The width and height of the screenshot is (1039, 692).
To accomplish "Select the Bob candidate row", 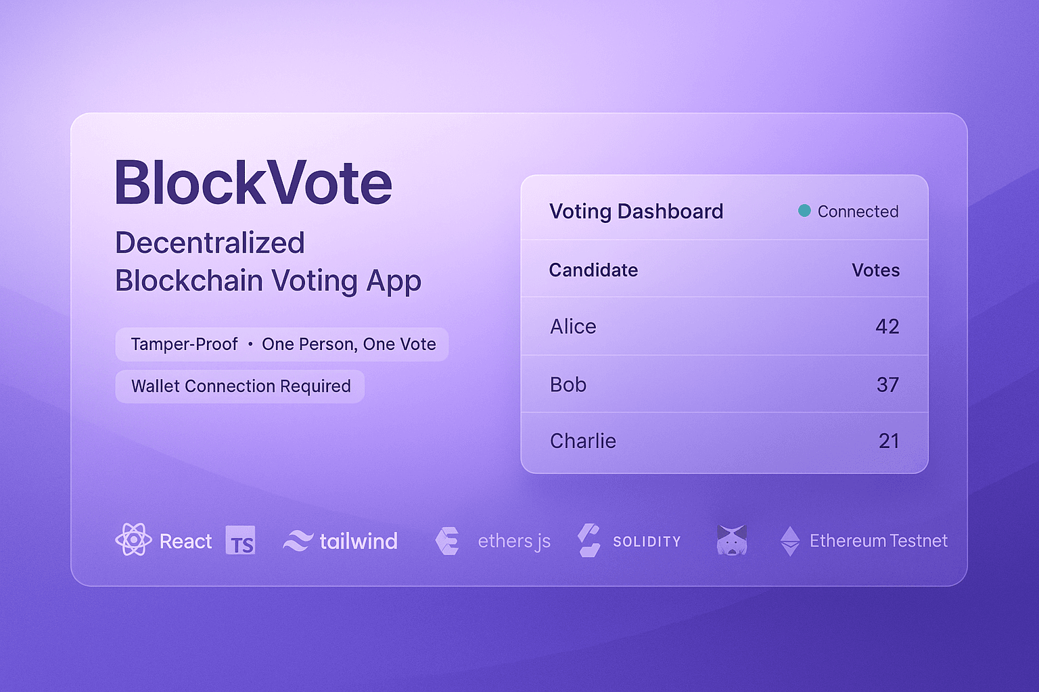I will [x=724, y=385].
